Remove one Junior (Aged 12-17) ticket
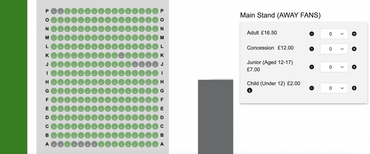This screenshot has height=154, width=370. 311,67
